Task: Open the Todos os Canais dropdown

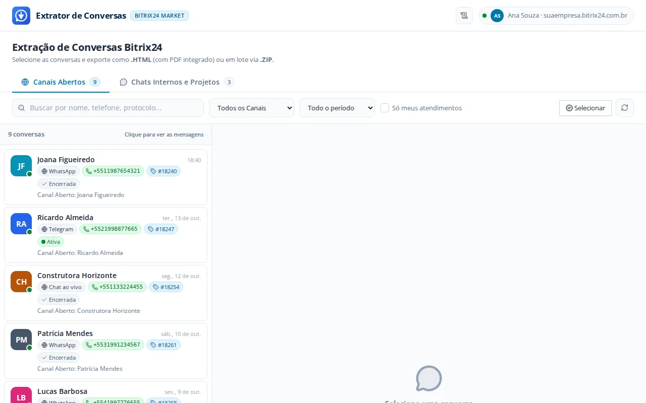Action: 251,108
